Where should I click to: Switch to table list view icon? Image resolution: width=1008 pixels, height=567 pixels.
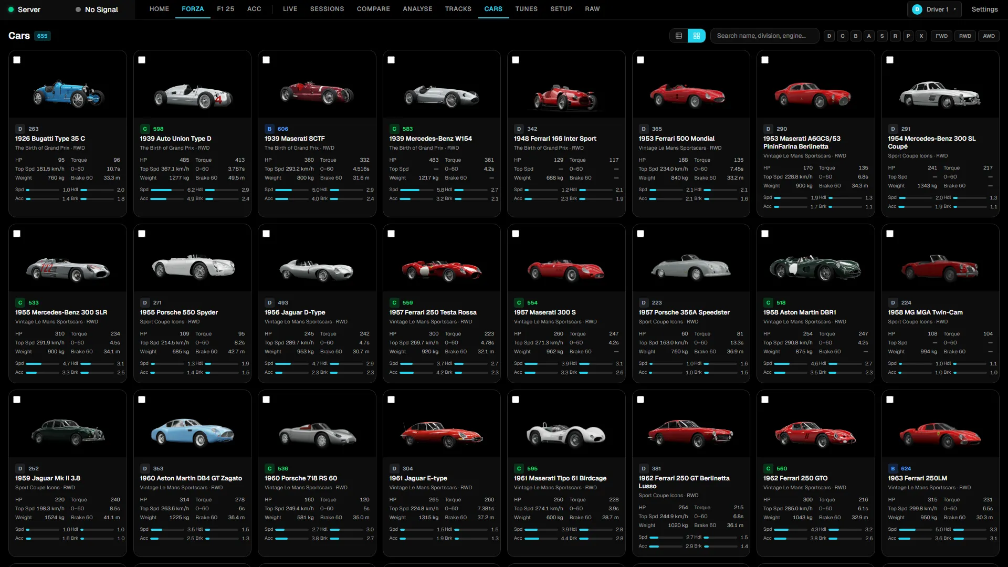[679, 36]
